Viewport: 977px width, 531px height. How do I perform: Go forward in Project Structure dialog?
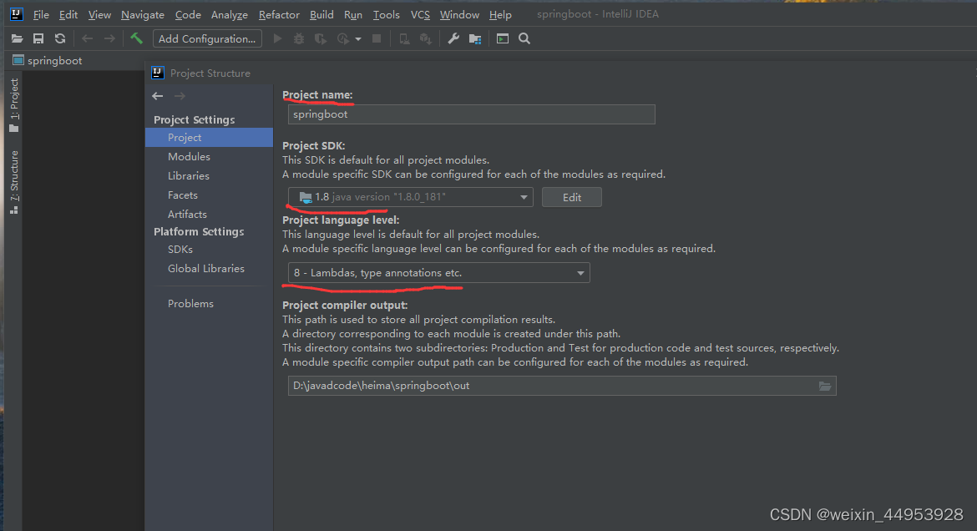(x=180, y=96)
